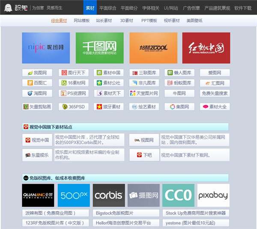Click the 狼牙素材 red star icon
The height and width of the screenshot is (229, 257).
tap(99, 107)
